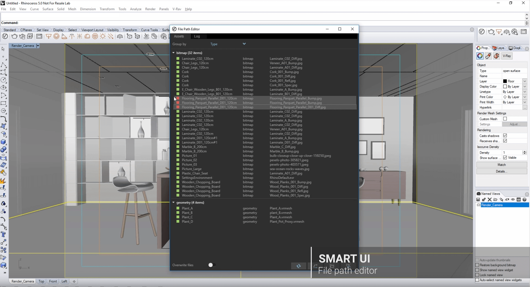The height and width of the screenshot is (287, 530).
Task: Click the delete named view X icon
Action: coord(490,200)
